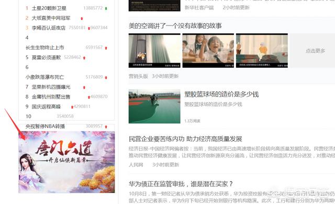Open headline 美的空调讲了一个没有故事的故事
Viewport: 335px width, 204px height.
(175, 26)
